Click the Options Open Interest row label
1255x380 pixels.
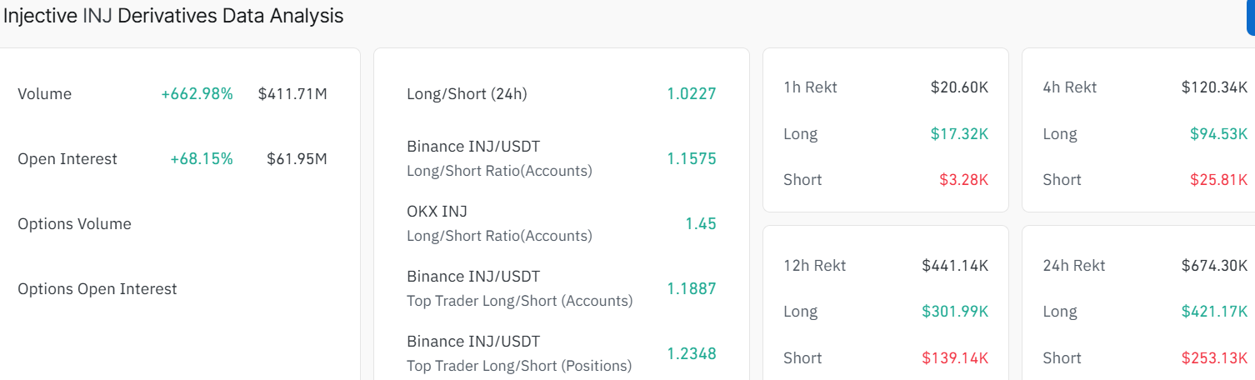pyautogui.click(x=97, y=289)
